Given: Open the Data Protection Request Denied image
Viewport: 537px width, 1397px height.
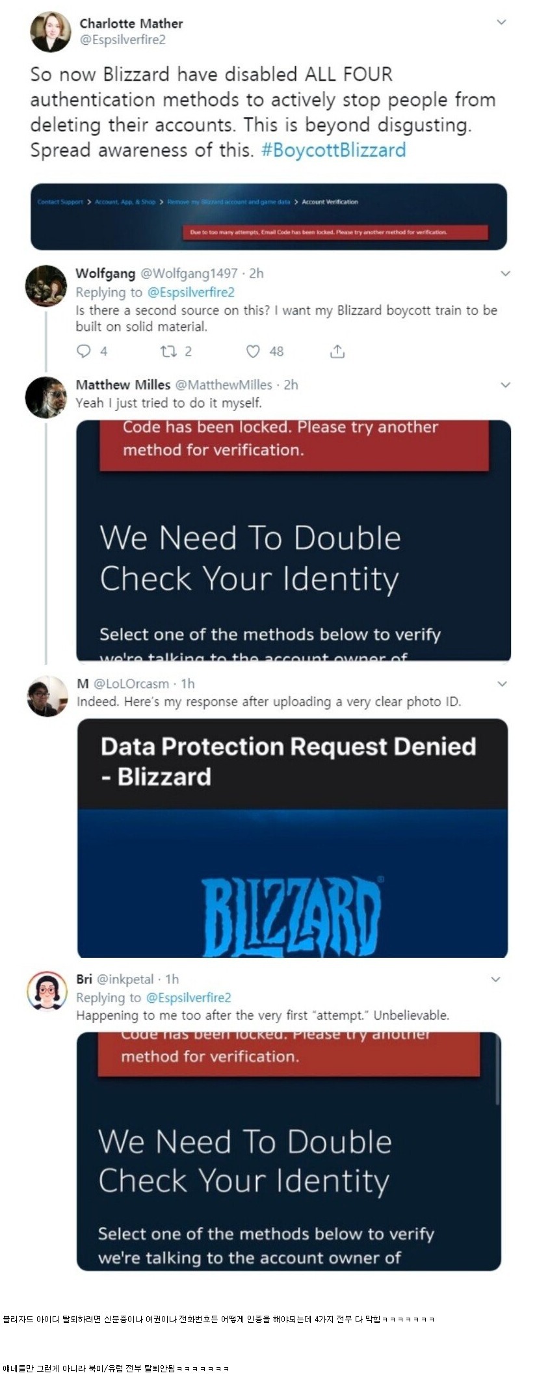Looking at the screenshot, I should [x=293, y=838].
